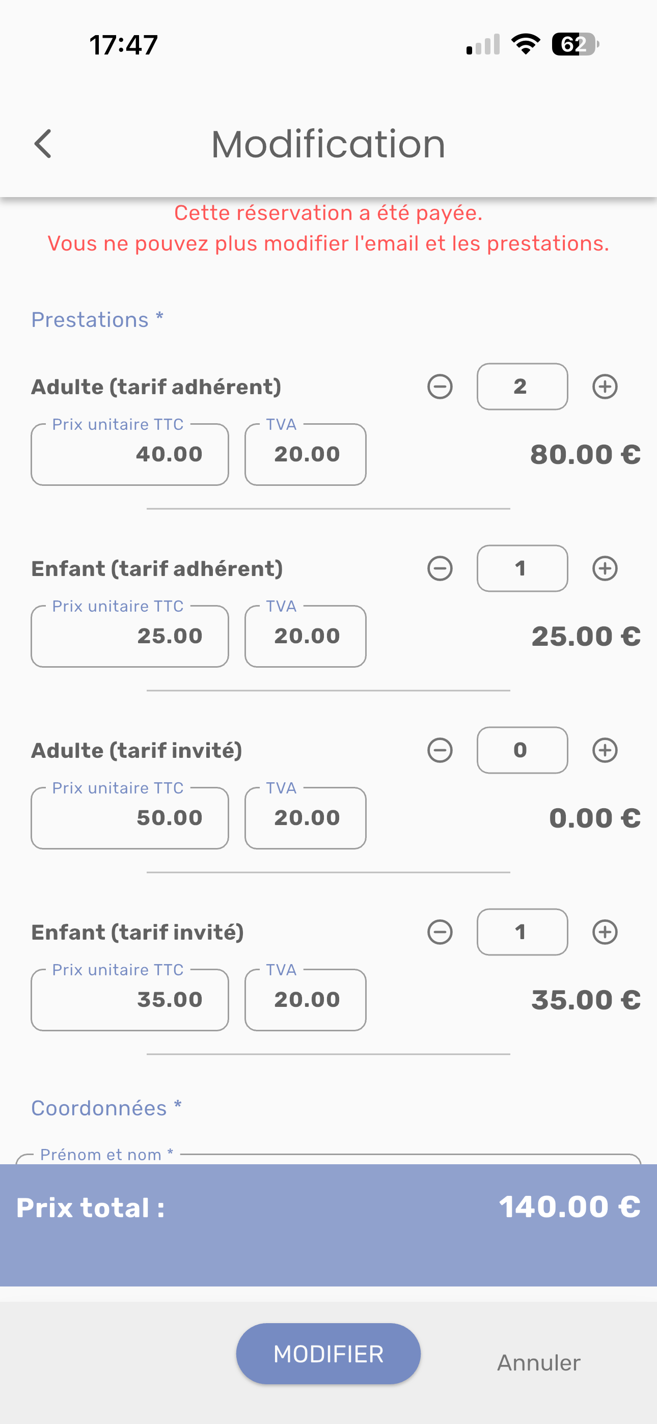Select the Enfant (tarif adhérent) quantity box
This screenshot has width=657, height=1424.
522,568
